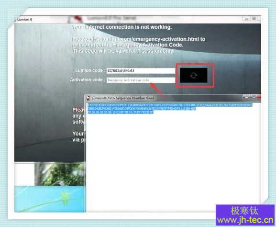
Task: Click the Lumion code input field
Action: coord(141,71)
